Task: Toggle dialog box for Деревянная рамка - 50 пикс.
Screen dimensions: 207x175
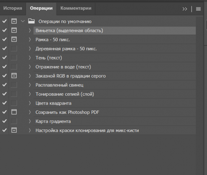Action: [x=14, y=49]
